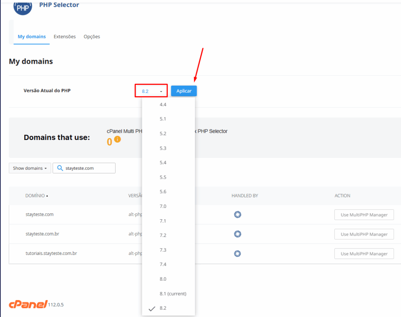Click the handler icon for tutoriais.stayteste.com.br
The width and height of the screenshot is (401, 317).
point(237,254)
